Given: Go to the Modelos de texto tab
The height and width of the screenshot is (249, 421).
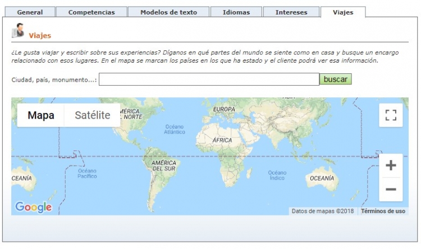Looking at the screenshot, I should [x=168, y=12].
